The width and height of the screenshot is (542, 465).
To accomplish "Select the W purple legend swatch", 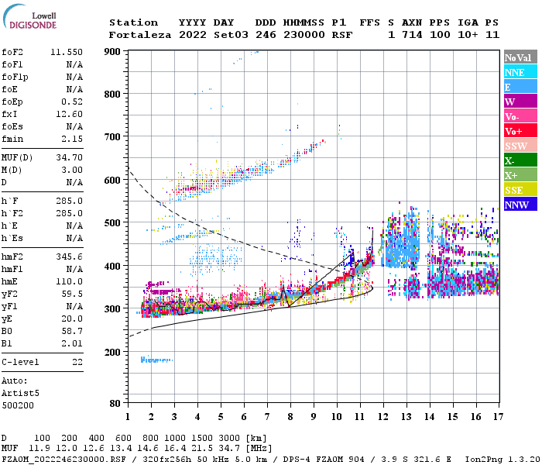I will 520,102.
